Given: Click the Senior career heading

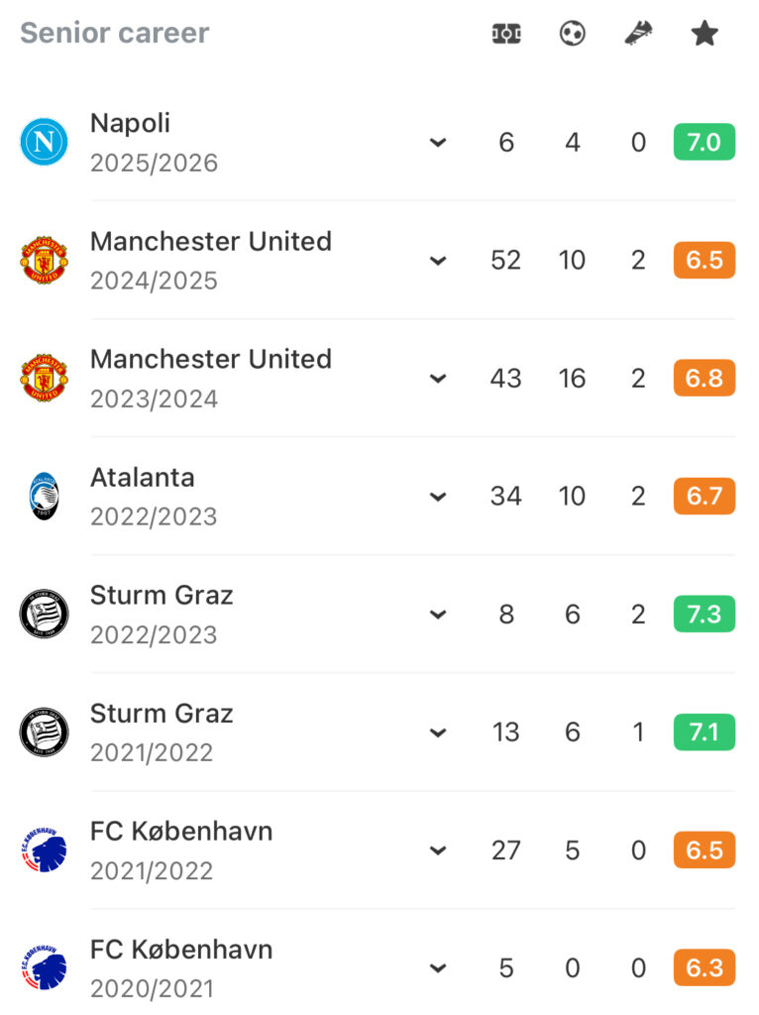Looking at the screenshot, I should (114, 33).
